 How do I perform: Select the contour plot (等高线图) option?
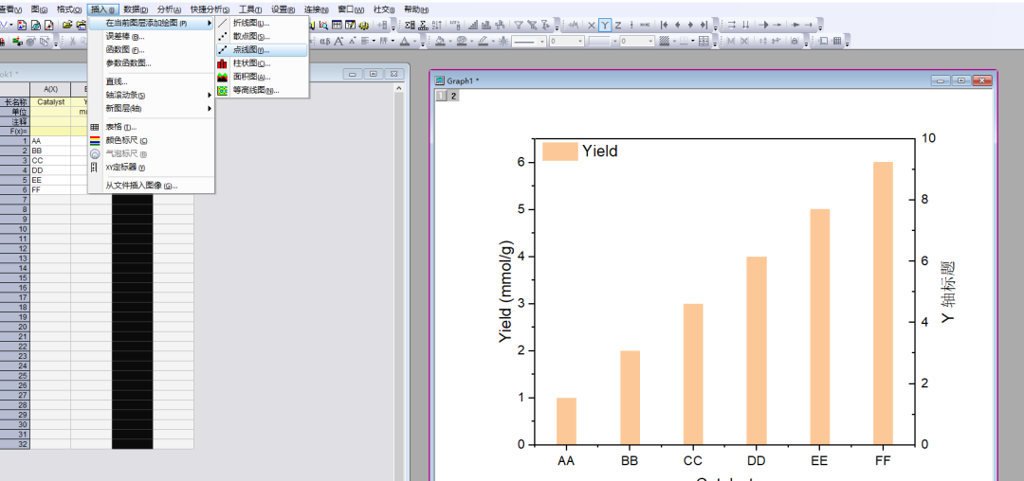[x=255, y=91]
